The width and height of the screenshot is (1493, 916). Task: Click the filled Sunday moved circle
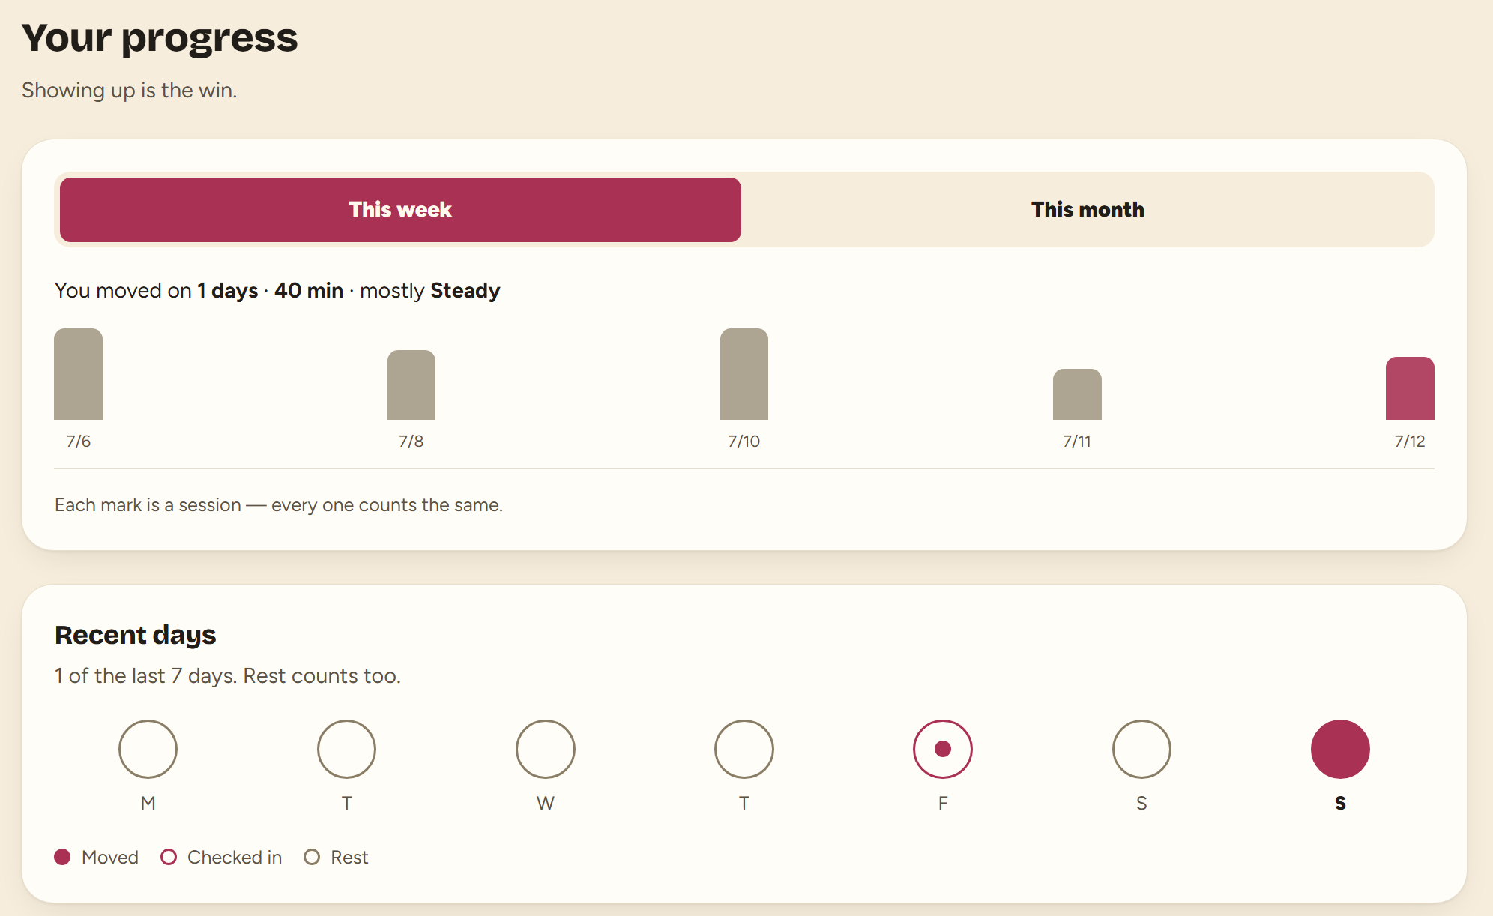point(1340,749)
